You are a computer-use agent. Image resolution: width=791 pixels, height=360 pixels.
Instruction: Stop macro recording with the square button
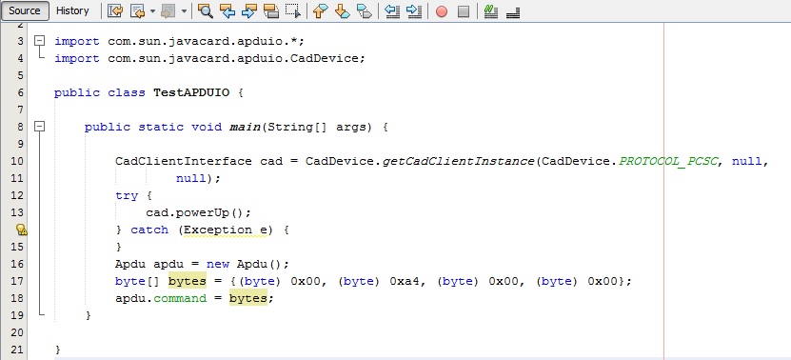tap(464, 11)
